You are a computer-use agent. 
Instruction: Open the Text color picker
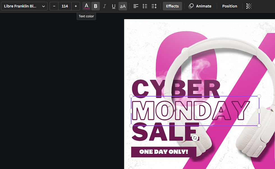(x=86, y=6)
